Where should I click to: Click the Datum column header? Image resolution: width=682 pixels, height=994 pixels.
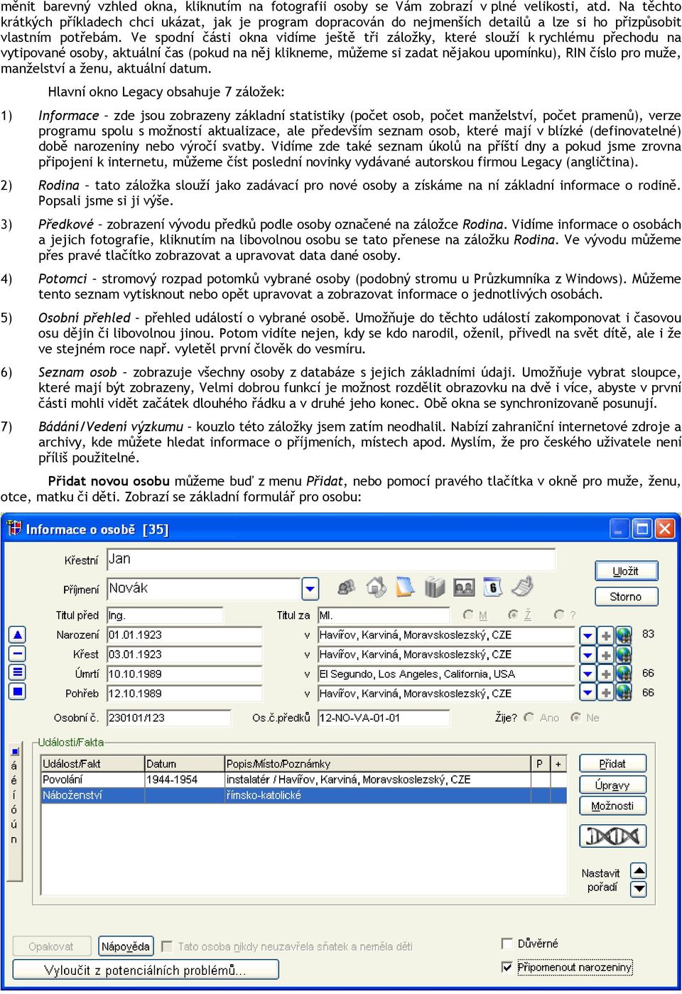(184, 764)
